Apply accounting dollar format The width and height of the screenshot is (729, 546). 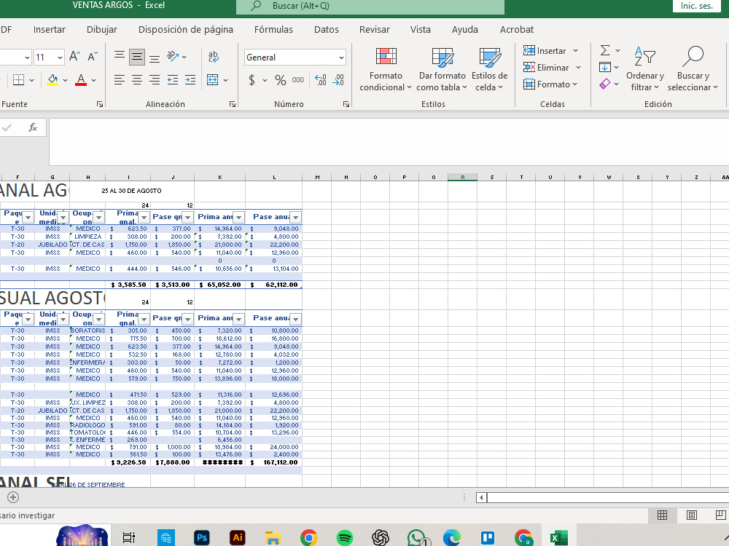tap(252, 80)
